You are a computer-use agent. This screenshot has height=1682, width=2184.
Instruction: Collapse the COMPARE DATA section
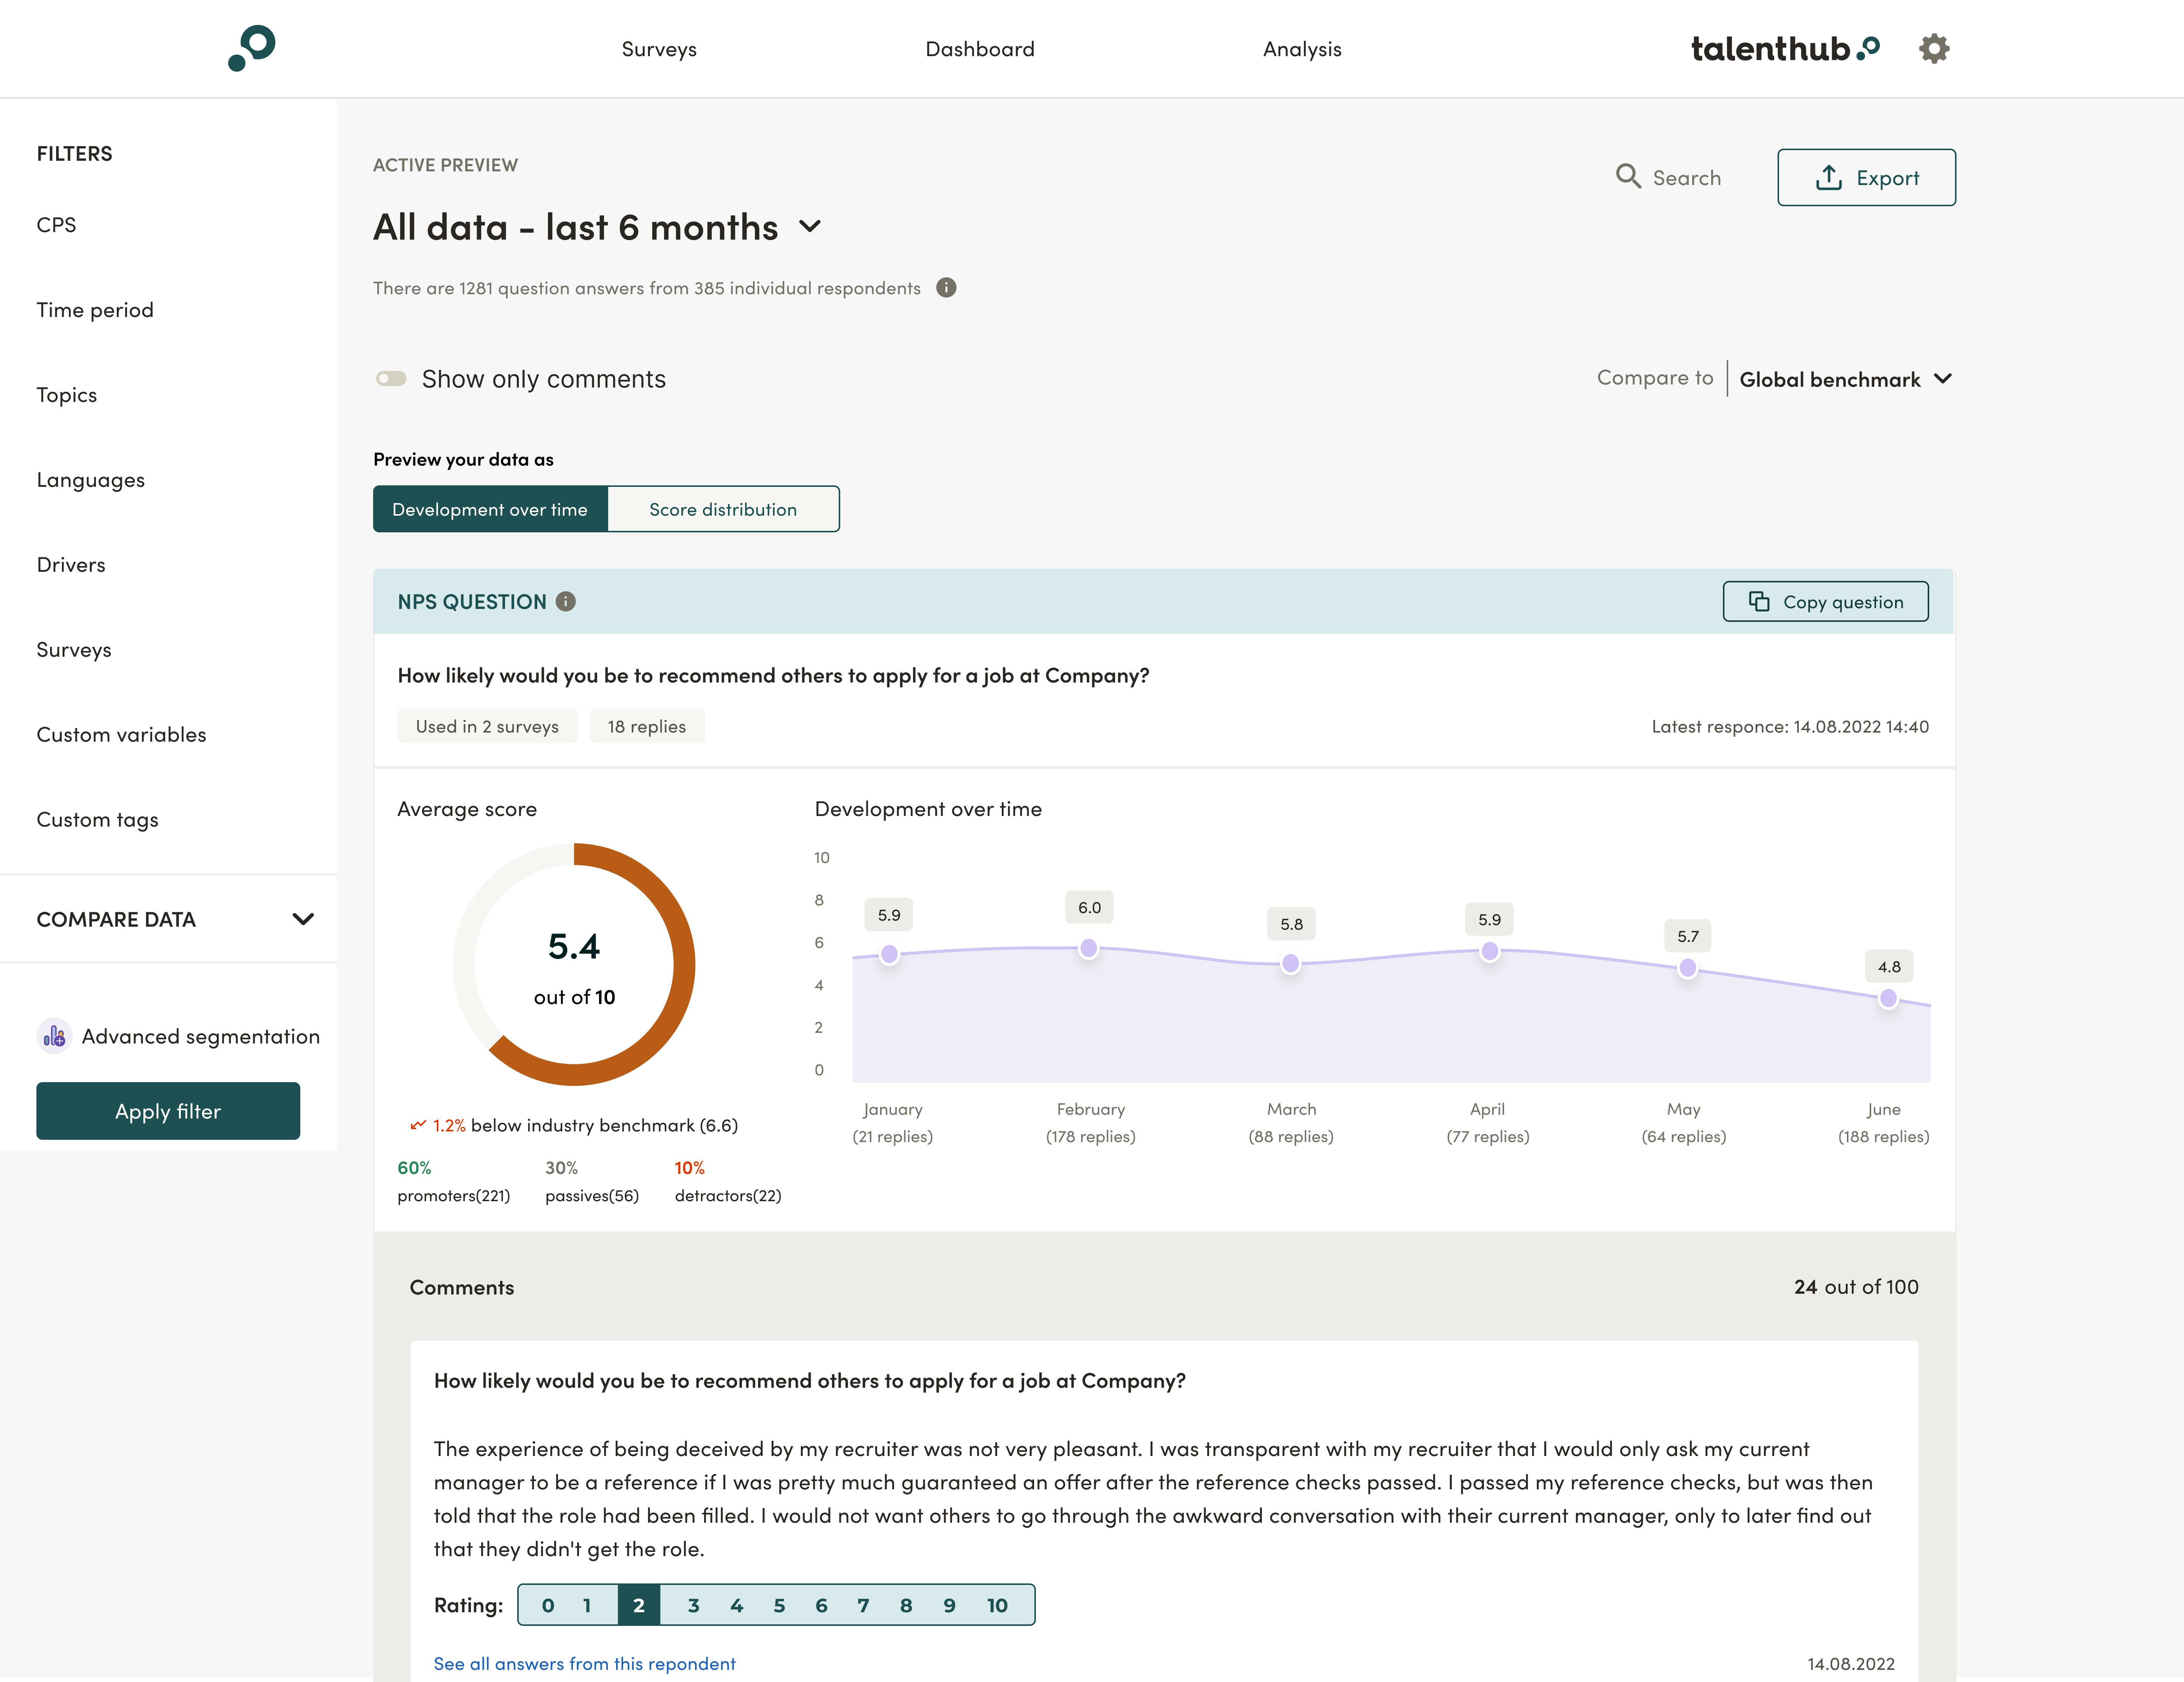point(305,919)
